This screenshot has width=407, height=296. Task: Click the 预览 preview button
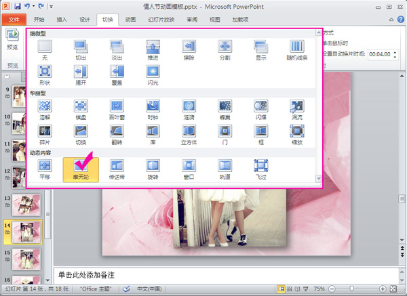point(12,39)
